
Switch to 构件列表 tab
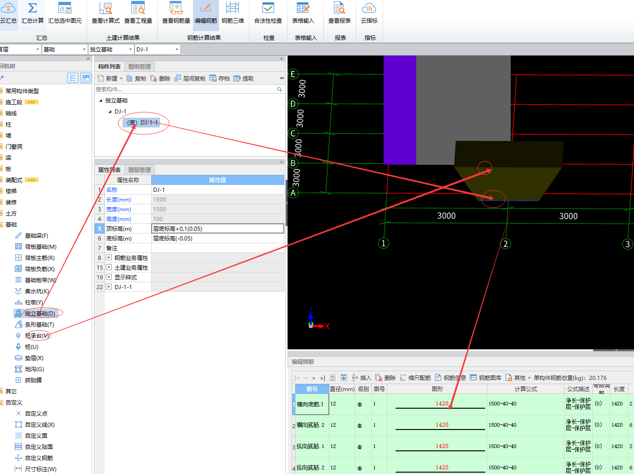click(109, 67)
